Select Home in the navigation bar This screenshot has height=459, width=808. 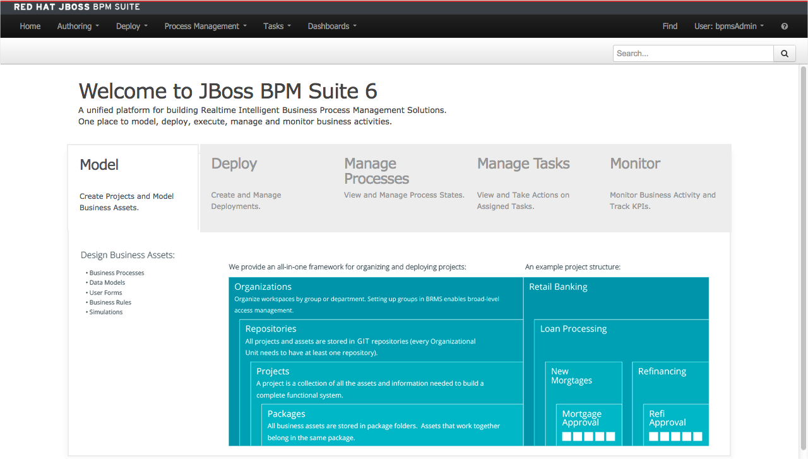point(30,26)
